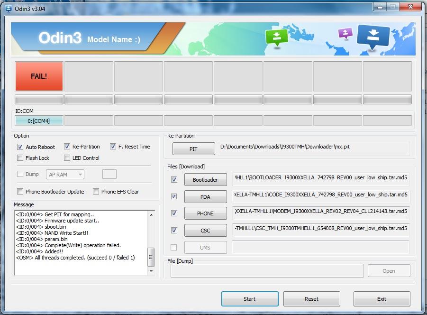The height and width of the screenshot is (315, 427).
Task: Click the empty UMS path field
Action: tap(321, 248)
